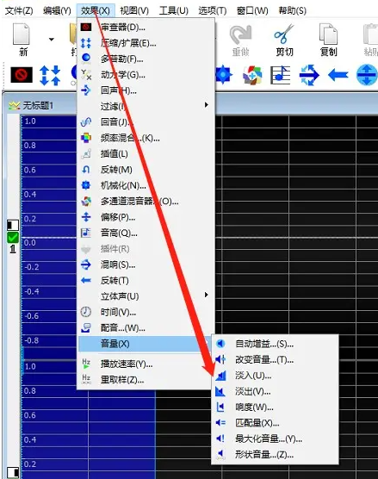Open the 视图(V) menu
The width and height of the screenshot is (378, 479).
(x=134, y=10)
